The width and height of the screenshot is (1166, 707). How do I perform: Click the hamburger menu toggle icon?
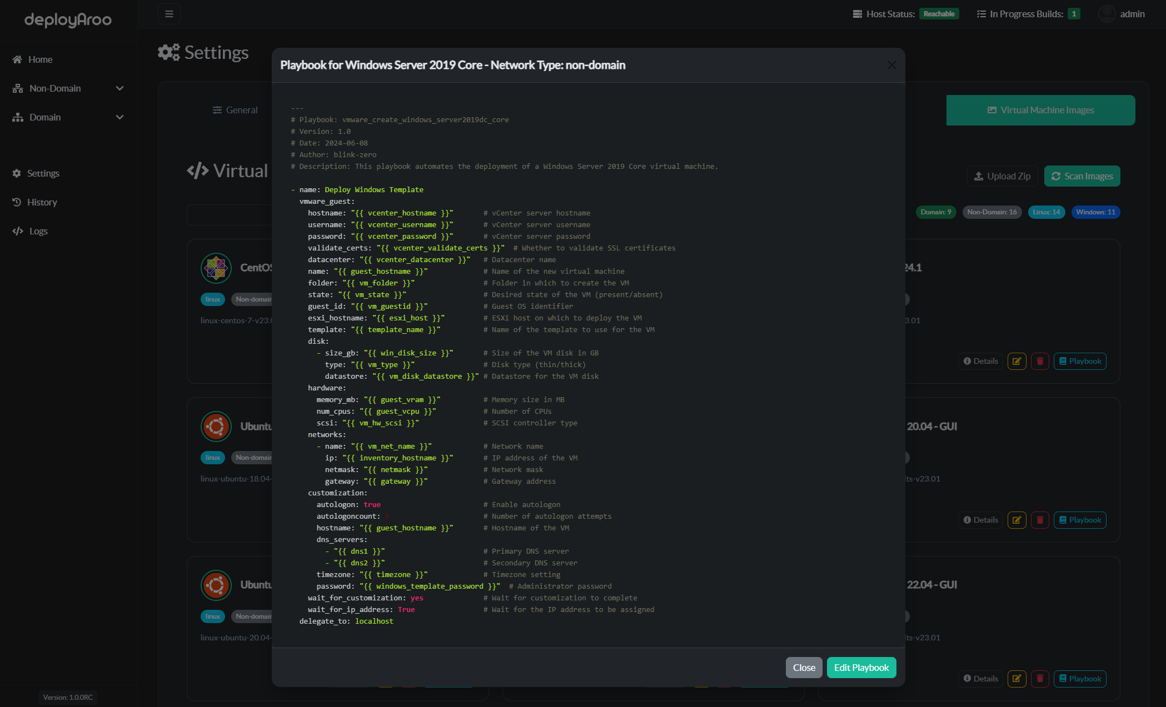point(169,14)
